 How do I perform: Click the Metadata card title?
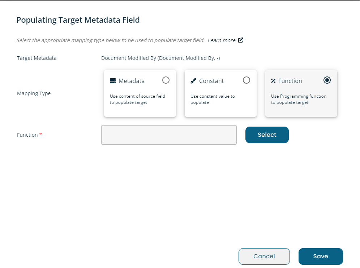(132, 81)
